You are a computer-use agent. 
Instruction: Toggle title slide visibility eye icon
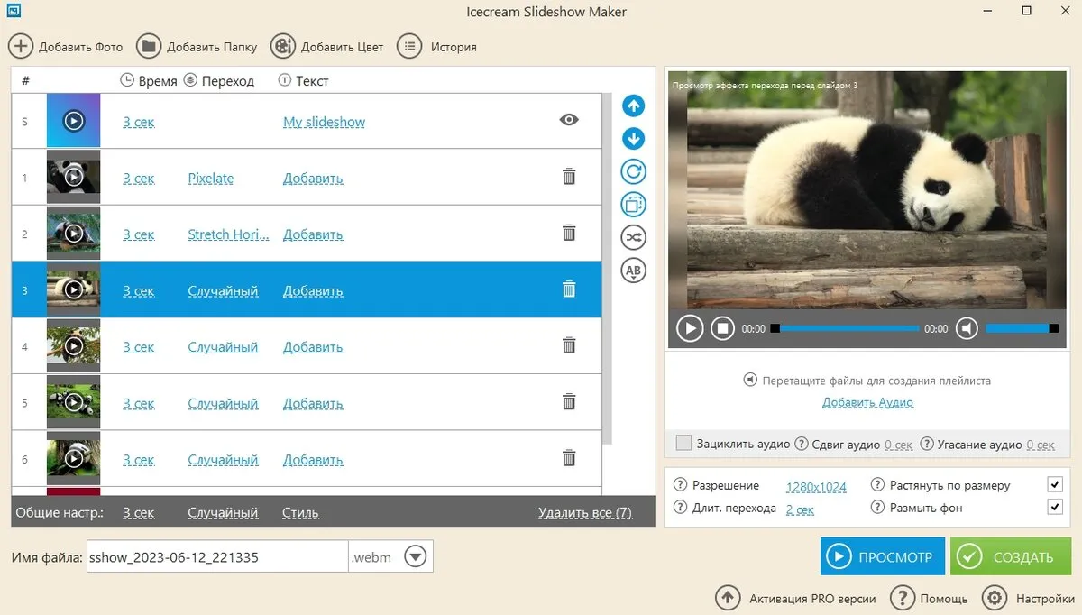tap(569, 119)
